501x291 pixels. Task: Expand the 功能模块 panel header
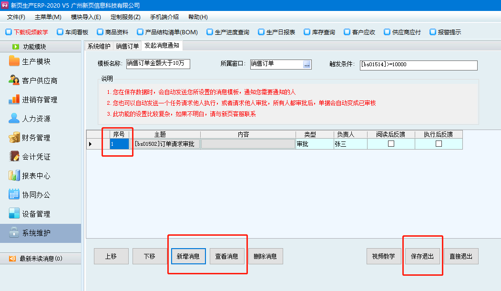[41, 47]
